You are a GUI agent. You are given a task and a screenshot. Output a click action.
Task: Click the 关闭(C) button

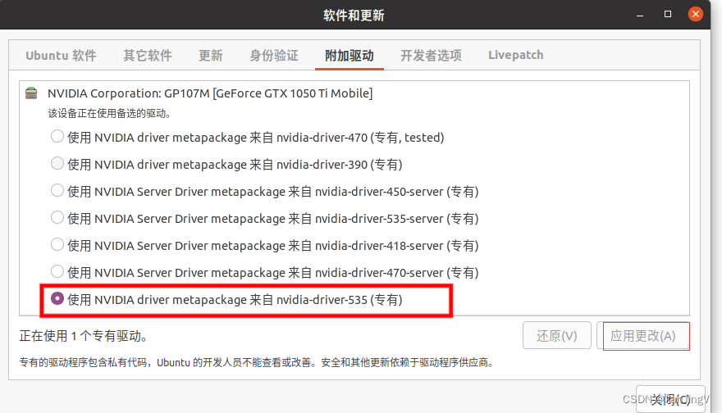[670, 399]
